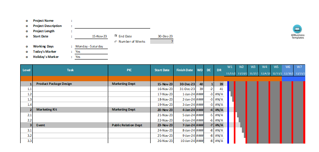Select the End Date radio button
The image size is (319, 152).
click(116, 36)
